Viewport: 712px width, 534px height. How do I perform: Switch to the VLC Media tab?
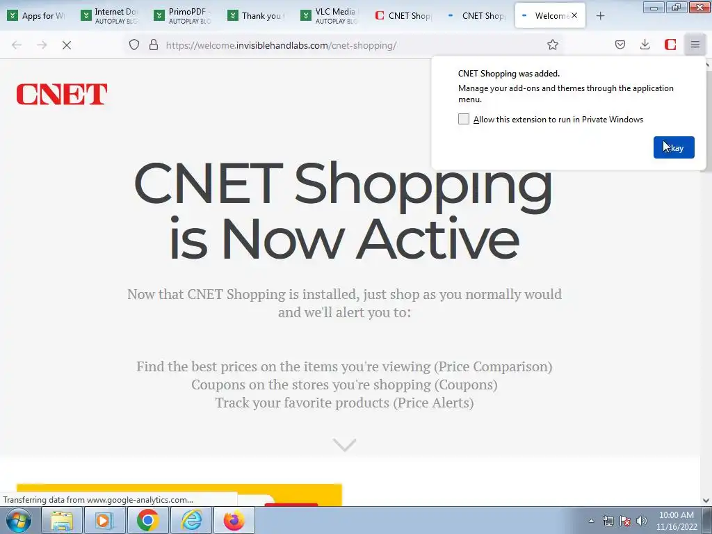(x=331, y=15)
